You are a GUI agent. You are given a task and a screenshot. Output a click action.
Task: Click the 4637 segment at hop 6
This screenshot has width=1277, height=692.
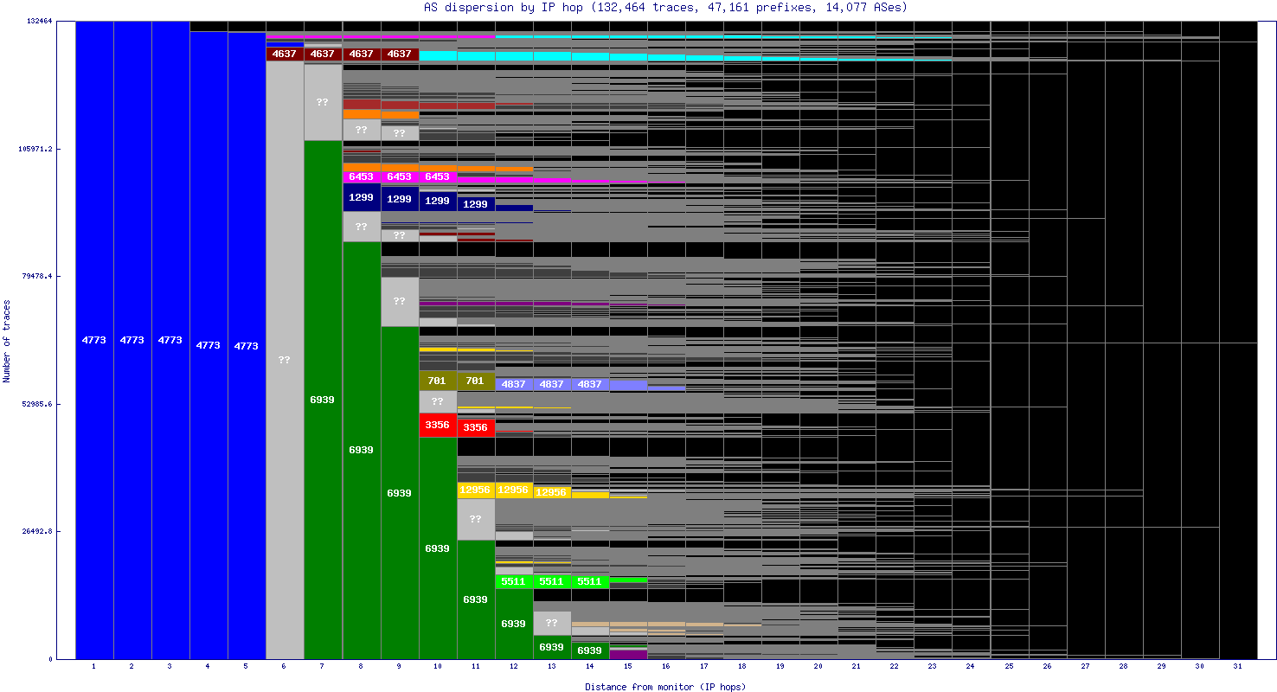tap(285, 54)
